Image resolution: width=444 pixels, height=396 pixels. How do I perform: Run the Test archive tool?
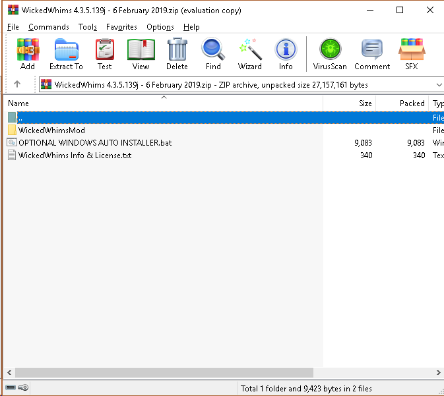coord(104,54)
